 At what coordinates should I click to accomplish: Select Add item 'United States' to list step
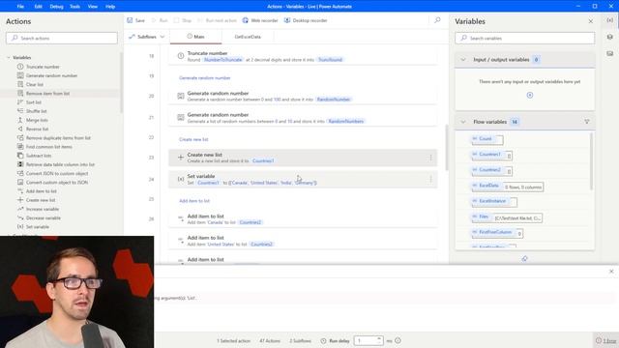click(303, 241)
